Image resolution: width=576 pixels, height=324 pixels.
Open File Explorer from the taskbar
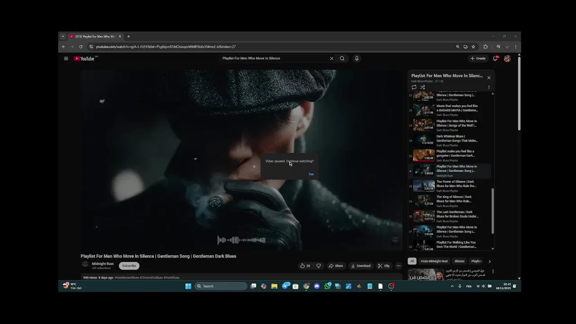pyautogui.click(x=274, y=286)
